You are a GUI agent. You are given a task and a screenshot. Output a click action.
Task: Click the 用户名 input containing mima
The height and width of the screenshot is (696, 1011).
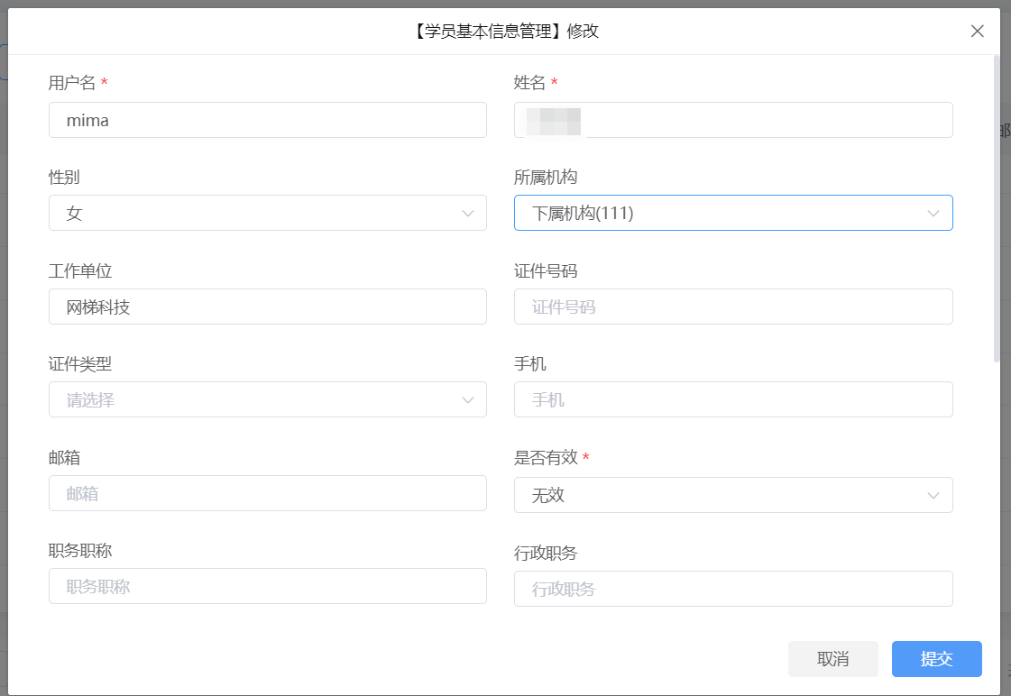[x=268, y=120]
